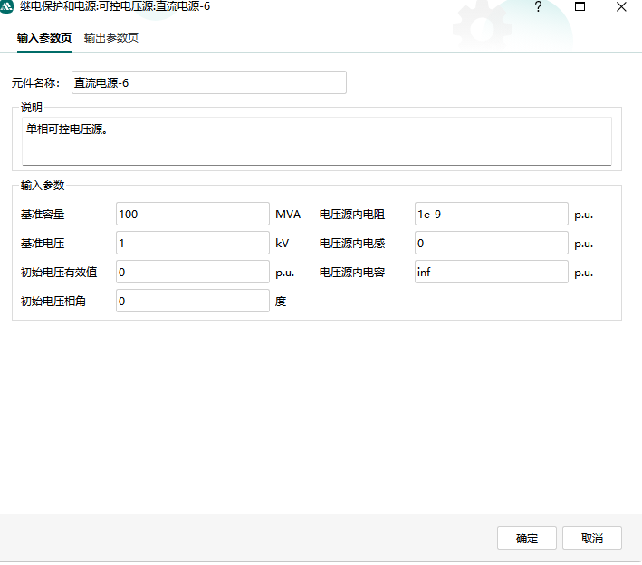Switch to the 输入参数页 tab
Viewport: 642px width, 565px height.
point(44,38)
